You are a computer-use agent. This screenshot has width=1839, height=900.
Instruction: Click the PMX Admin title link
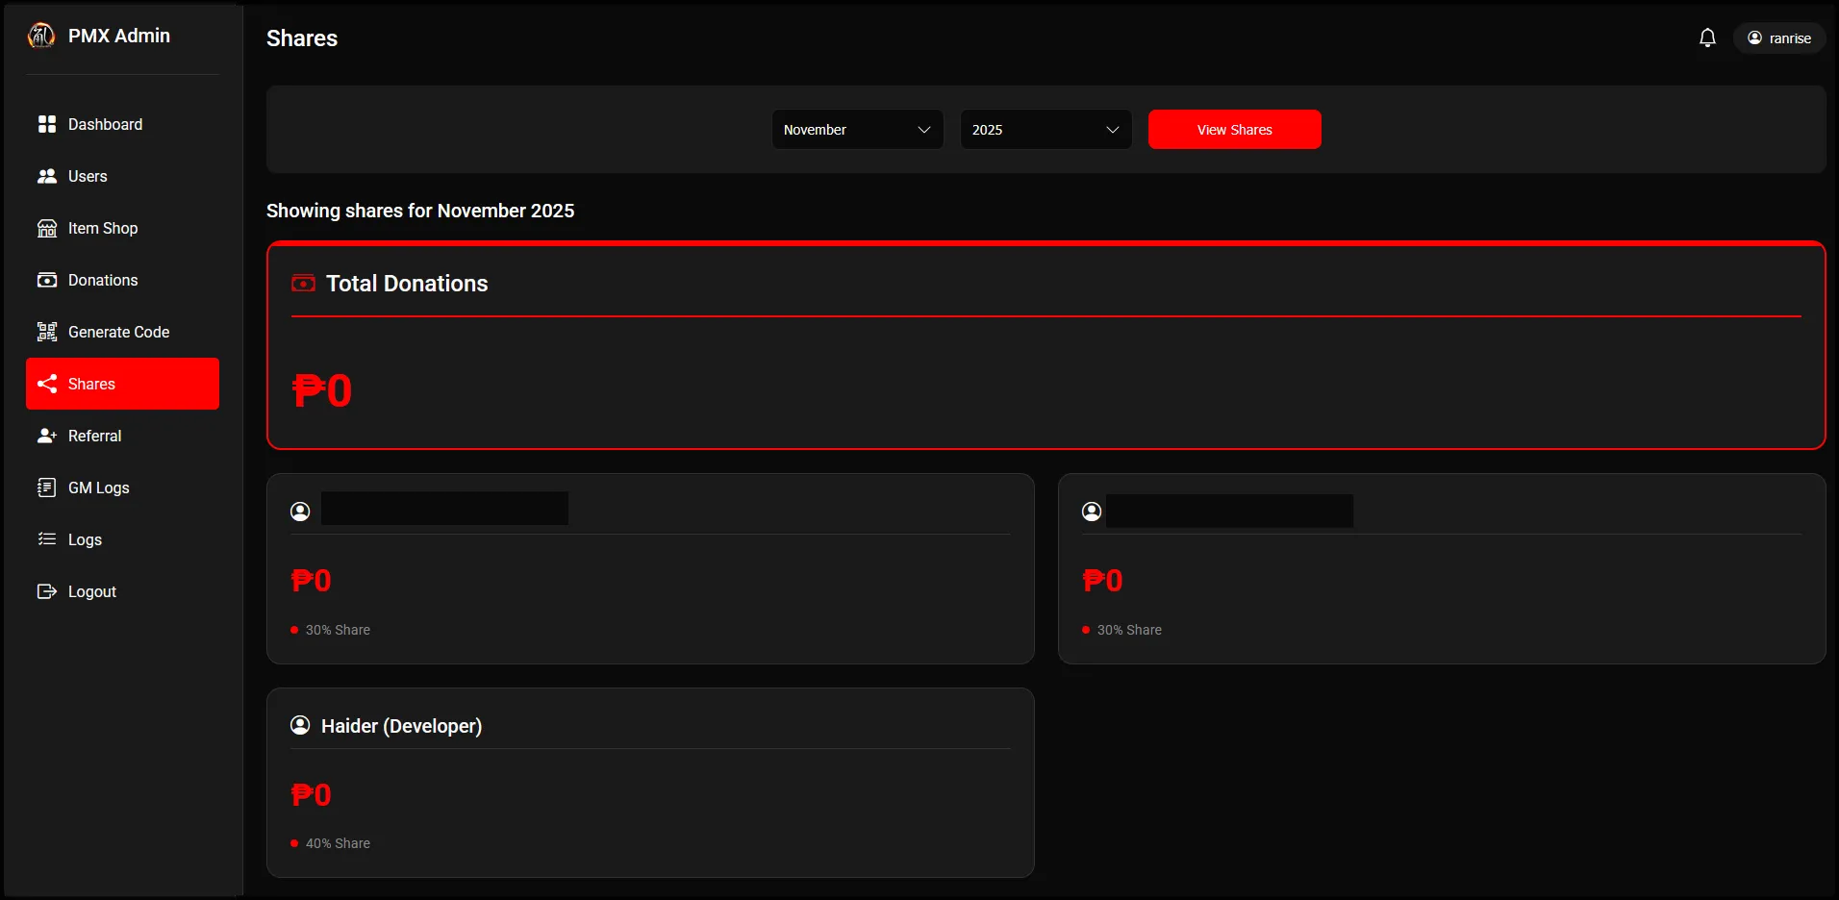[x=119, y=36]
